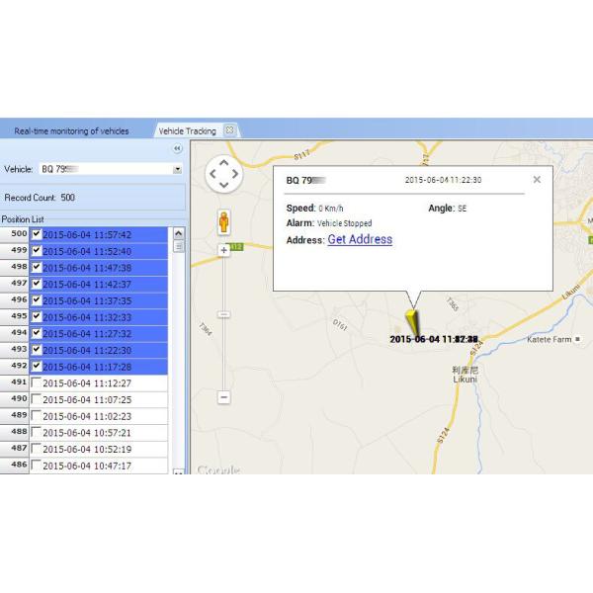Select timestamp text 2015-06-04 10:47:17
593x593 pixels.
click(87, 466)
